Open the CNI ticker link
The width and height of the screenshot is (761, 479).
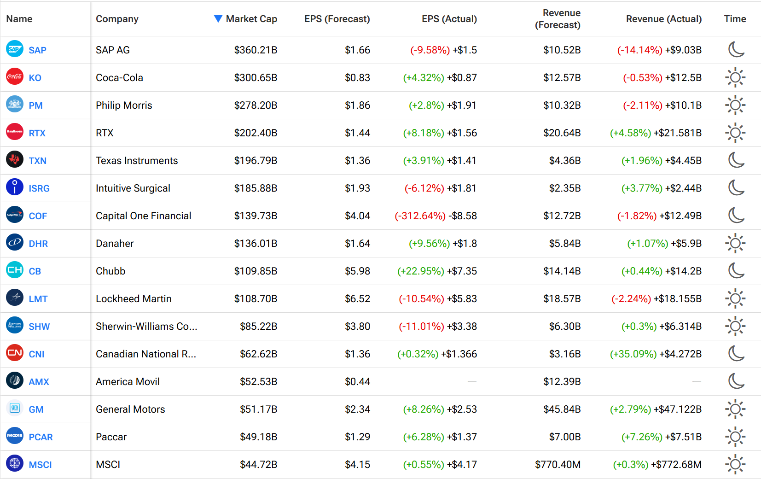coord(36,354)
